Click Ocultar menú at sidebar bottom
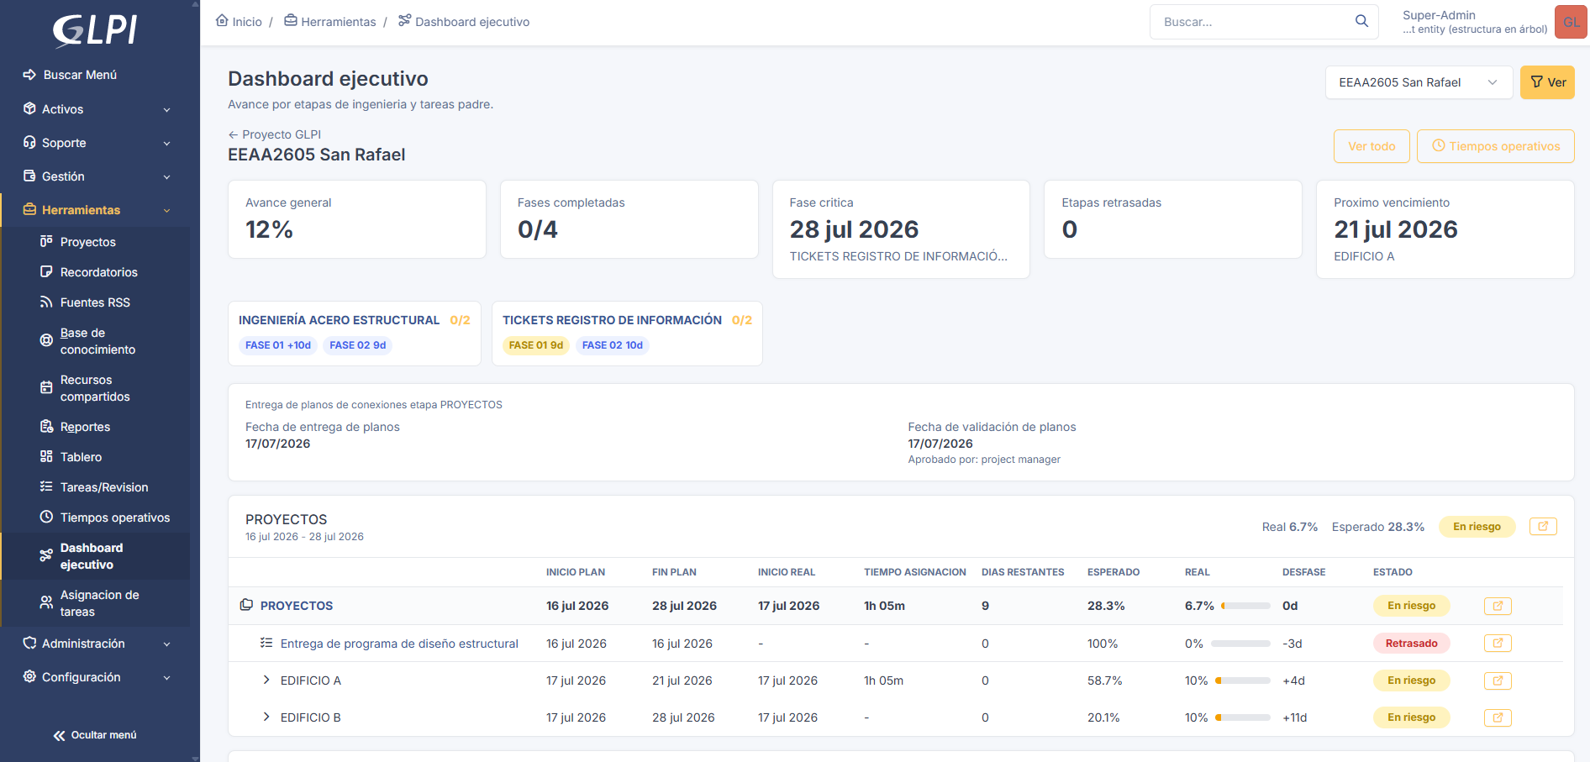The image size is (1590, 762). click(95, 735)
